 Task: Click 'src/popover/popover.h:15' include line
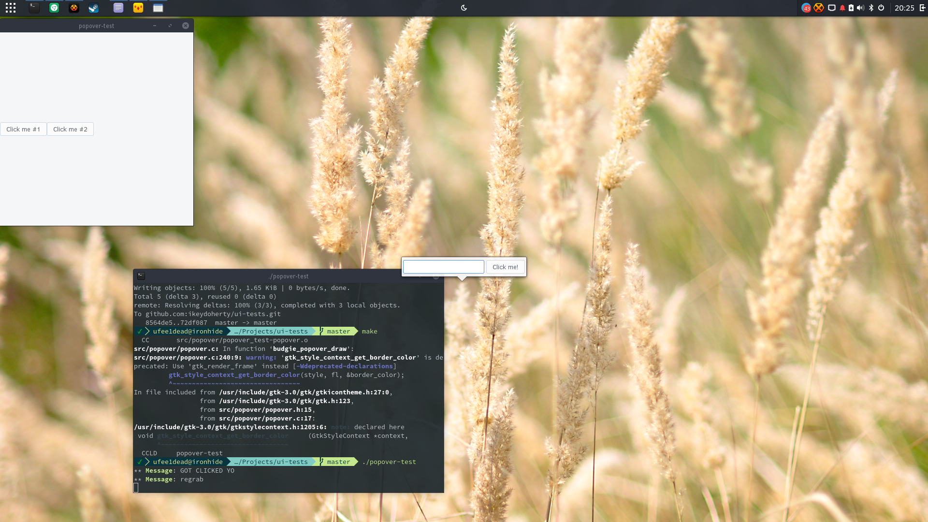265,410
